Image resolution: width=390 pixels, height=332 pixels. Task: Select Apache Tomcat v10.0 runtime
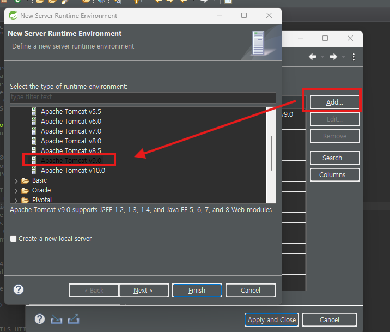[73, 171]
